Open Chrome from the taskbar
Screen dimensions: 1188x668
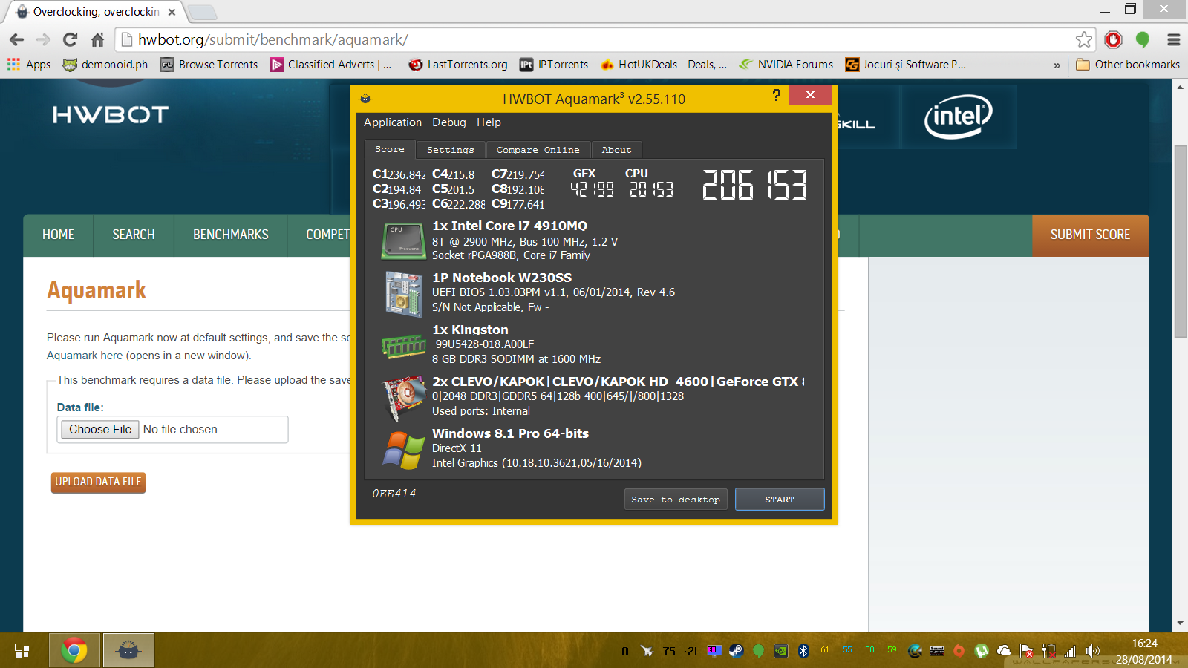[74, 651]
